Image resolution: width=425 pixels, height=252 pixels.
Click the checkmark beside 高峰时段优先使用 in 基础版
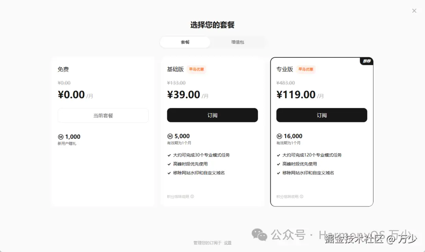[169, 164]
